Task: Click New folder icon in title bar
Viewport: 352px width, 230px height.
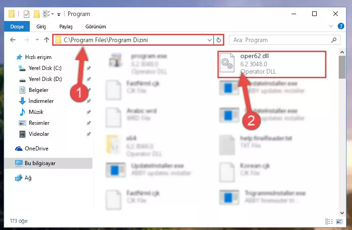Action: tap(37, 14)
